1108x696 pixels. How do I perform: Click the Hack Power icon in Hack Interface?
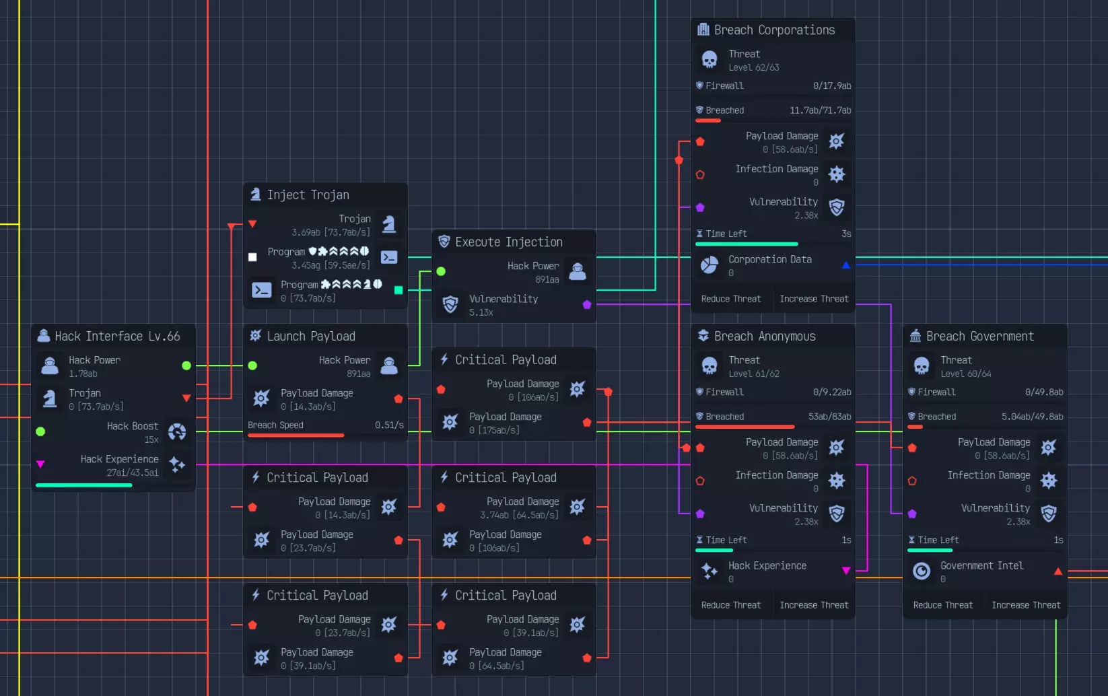pos(50,366)
